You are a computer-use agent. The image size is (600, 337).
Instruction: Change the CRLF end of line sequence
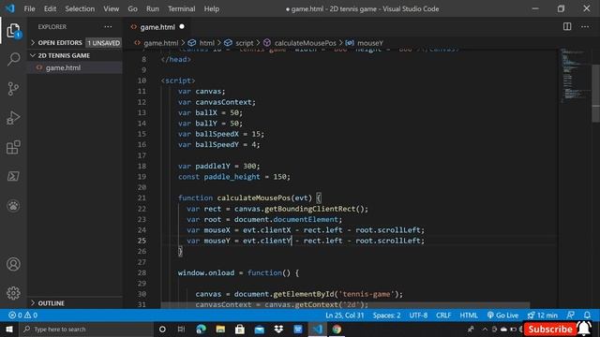coord(443,315)
